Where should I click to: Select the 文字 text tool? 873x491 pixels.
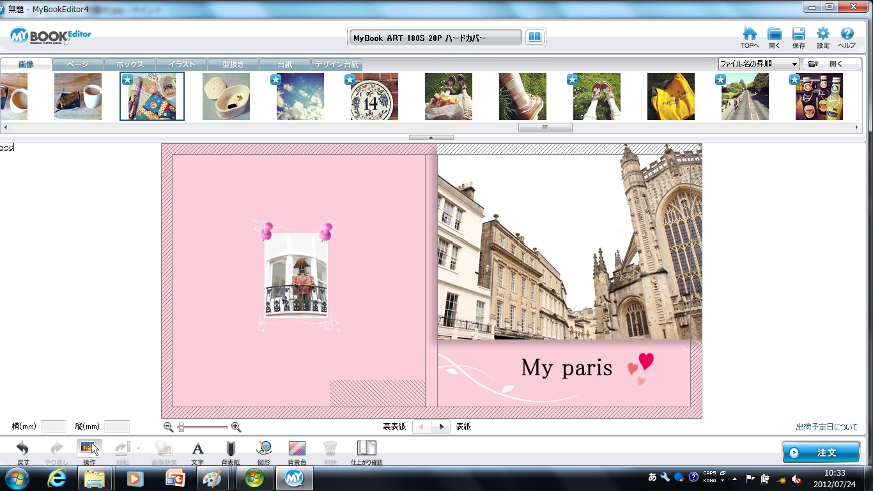pos(197,449)
